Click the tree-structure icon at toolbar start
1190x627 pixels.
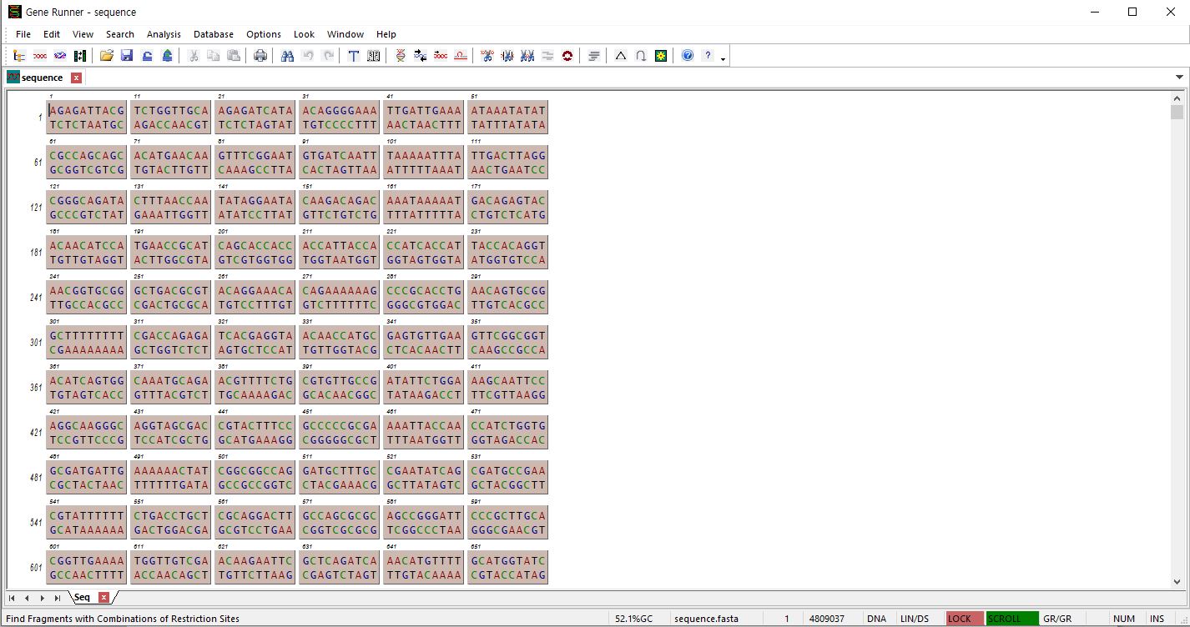(20, 56)
